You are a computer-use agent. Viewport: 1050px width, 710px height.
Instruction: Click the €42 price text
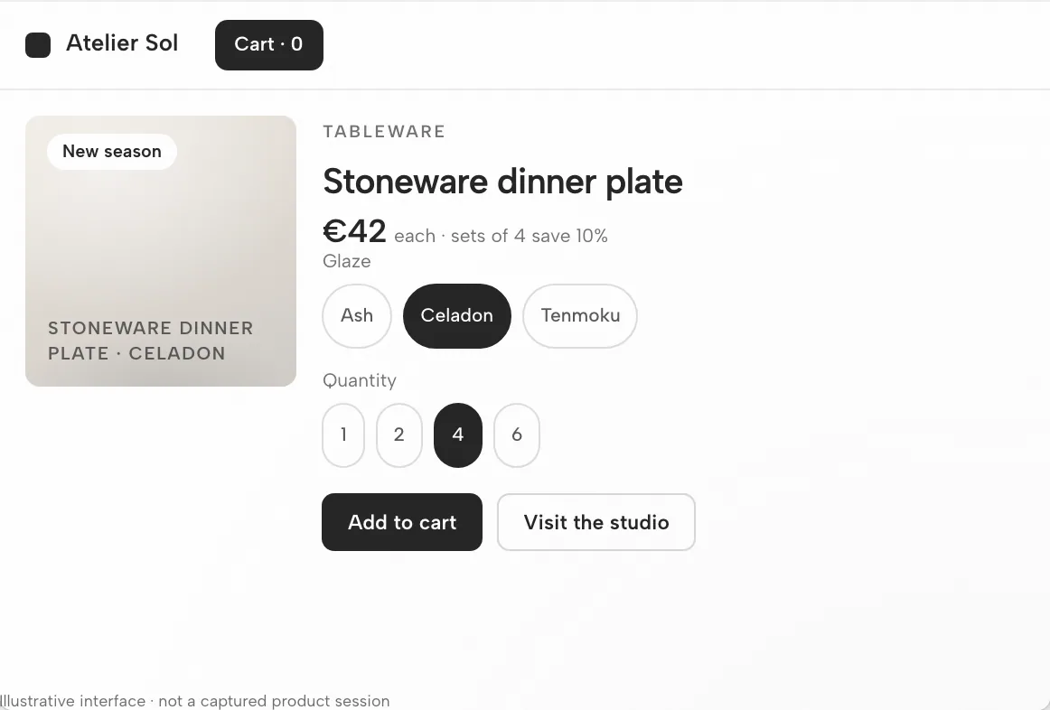(354, 231)
